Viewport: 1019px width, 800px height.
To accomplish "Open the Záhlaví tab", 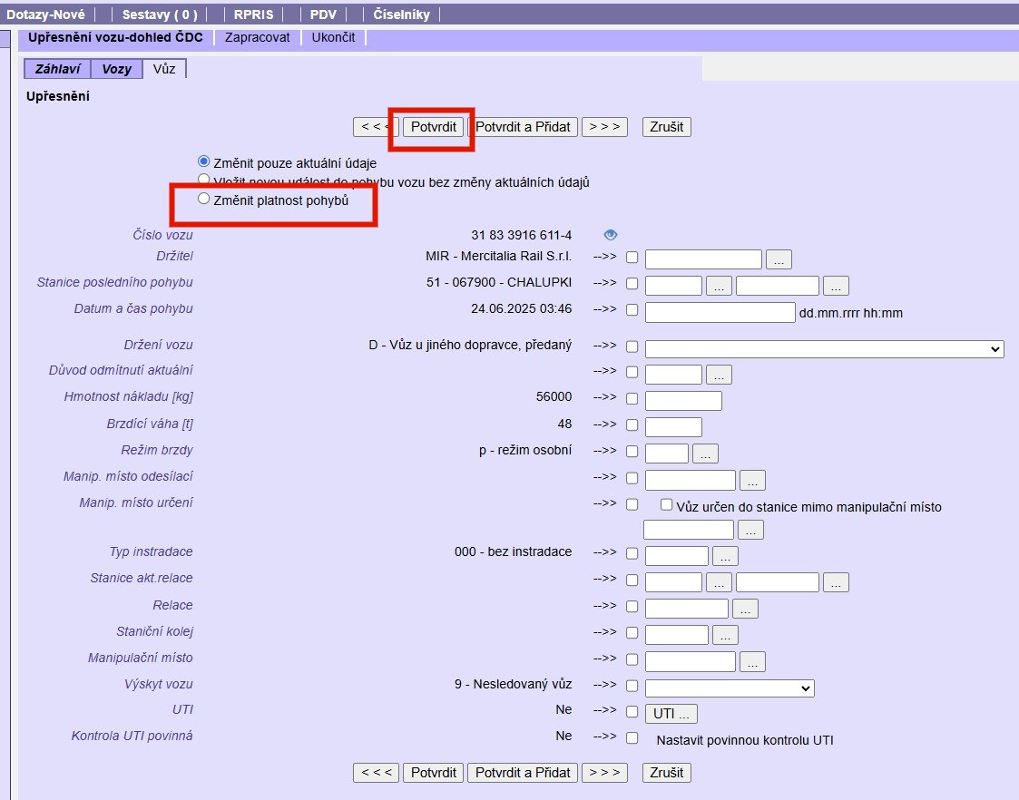I will [56, 69].
